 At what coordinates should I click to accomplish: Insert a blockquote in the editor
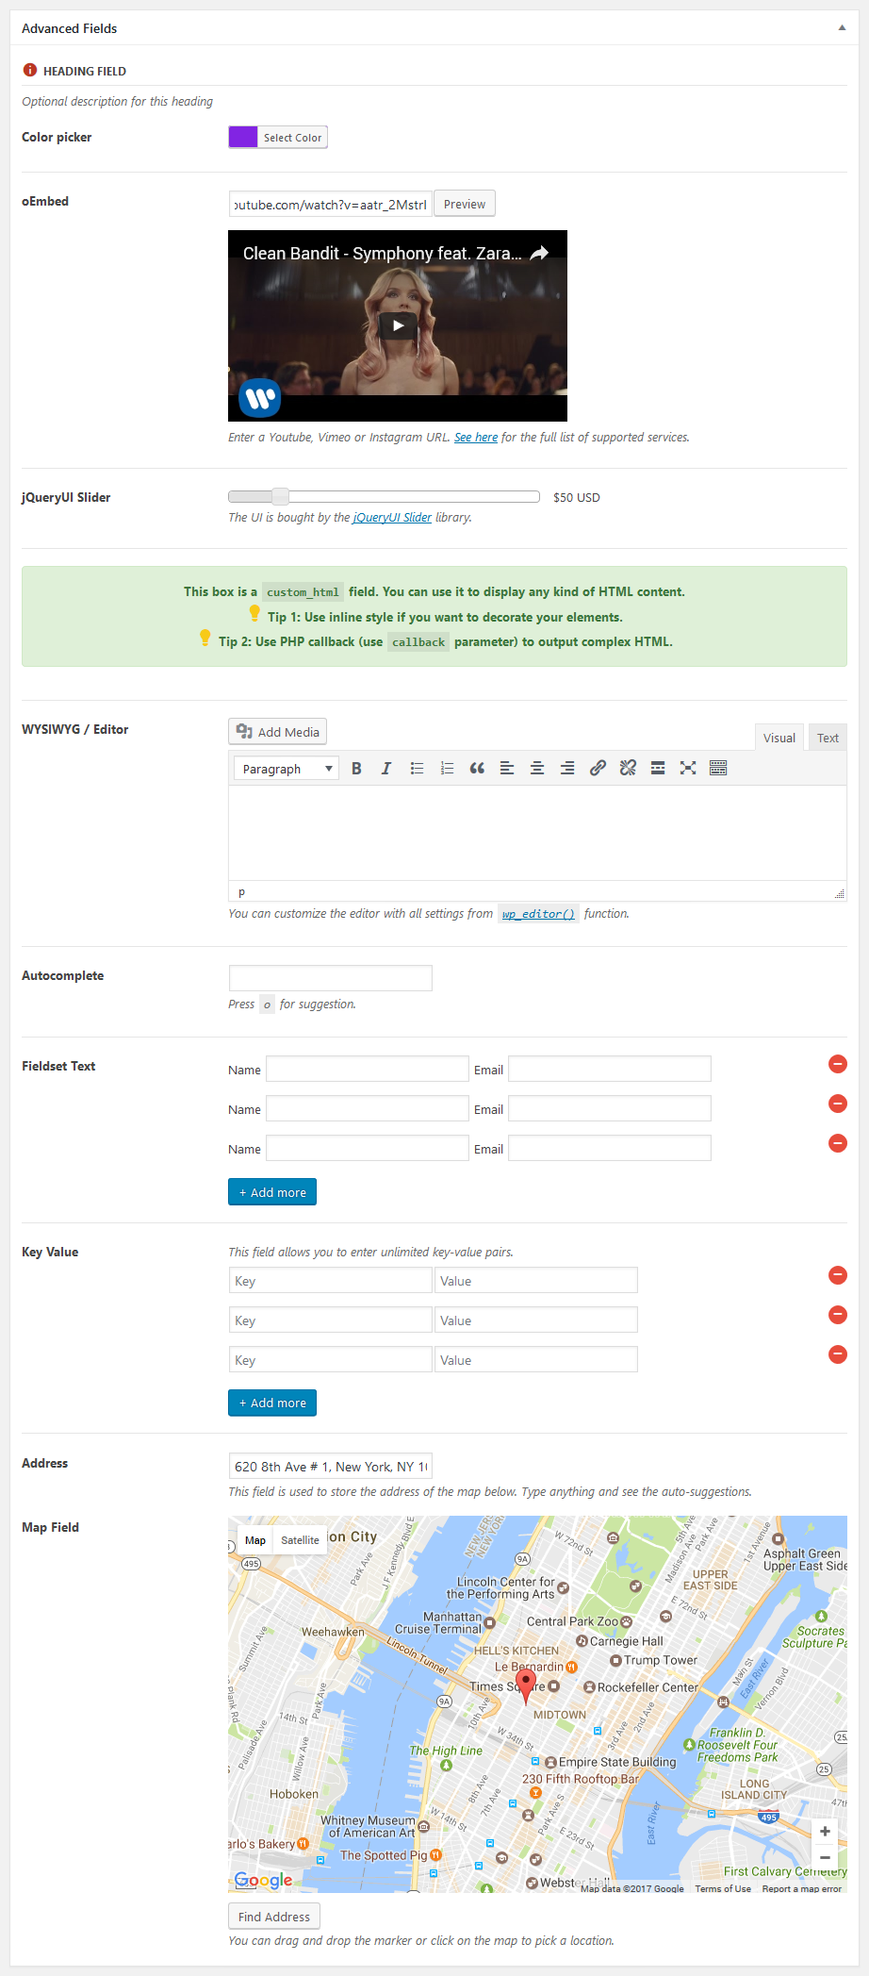(477, 769)
